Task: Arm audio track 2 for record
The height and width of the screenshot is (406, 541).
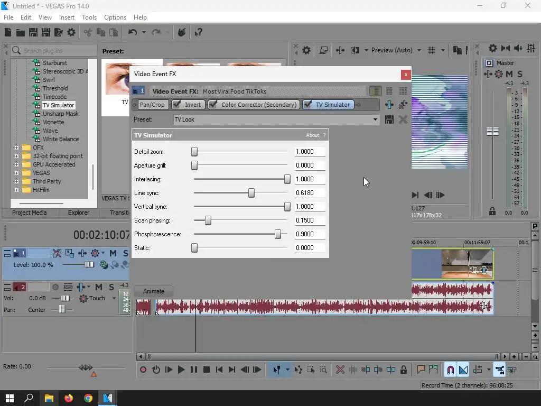Action: pyautogui.click(x=55, y=287)
